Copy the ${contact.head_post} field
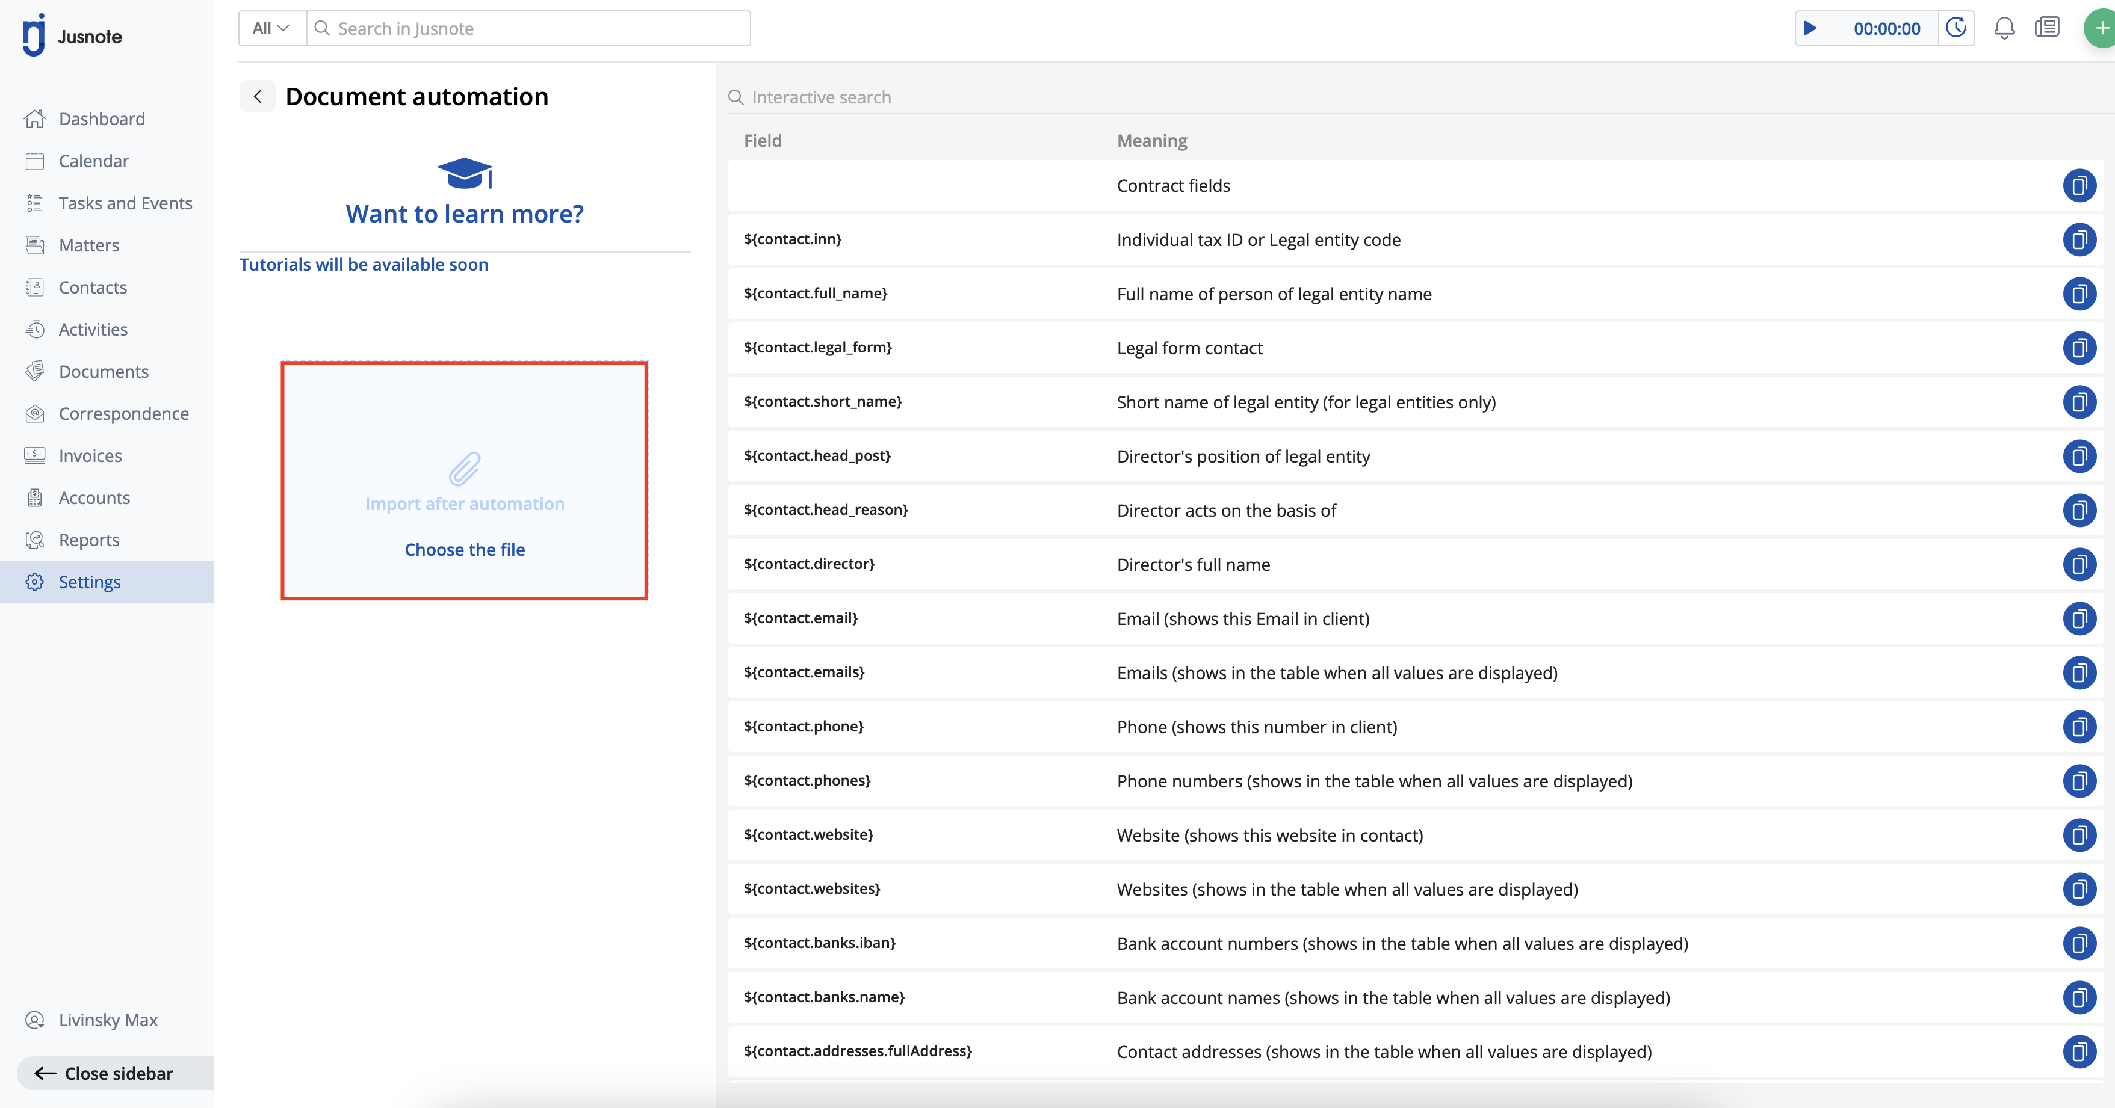Viewport: 2115px width, 1108px height. click(x=2079, y=457)
